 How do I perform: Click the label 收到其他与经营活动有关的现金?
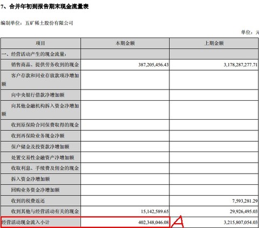pos(45,211)
